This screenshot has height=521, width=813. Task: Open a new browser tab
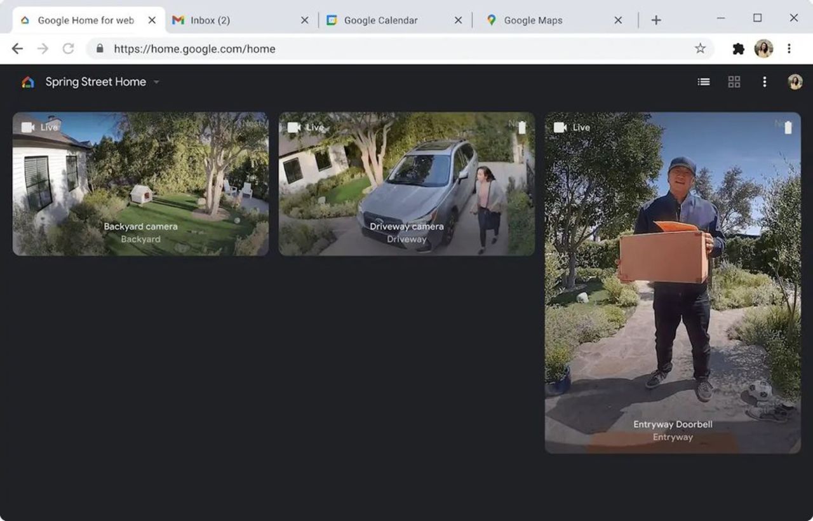coord(655,20)
